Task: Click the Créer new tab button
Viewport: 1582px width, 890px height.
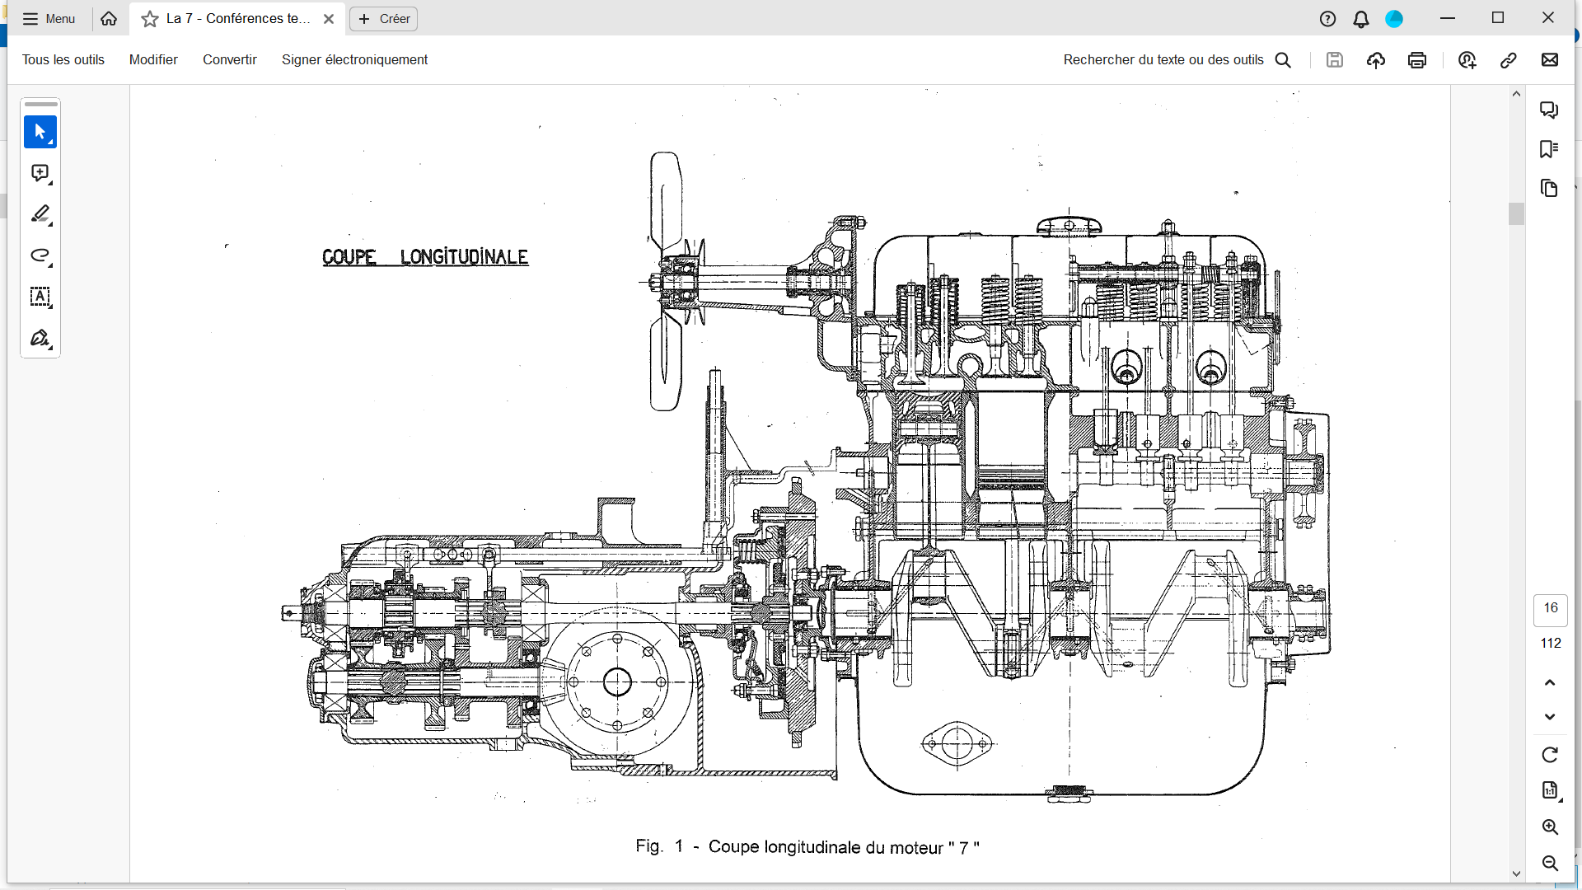Action: 384,18
